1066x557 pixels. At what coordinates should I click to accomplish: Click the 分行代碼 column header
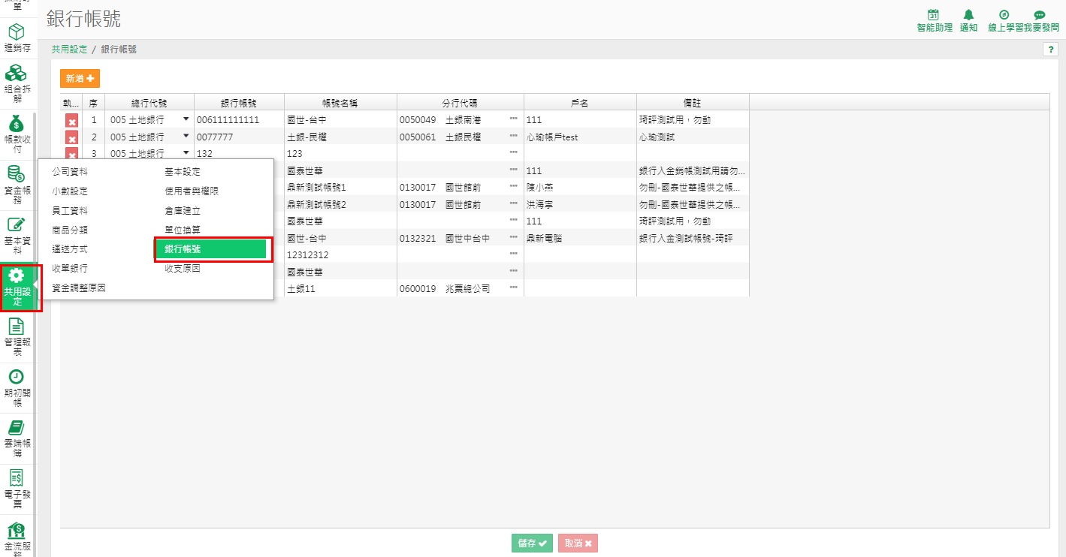click(x=460, y=103)
